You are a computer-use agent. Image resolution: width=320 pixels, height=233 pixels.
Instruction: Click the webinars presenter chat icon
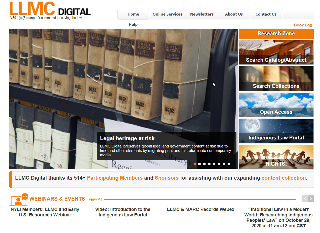[x=19, y=199]
